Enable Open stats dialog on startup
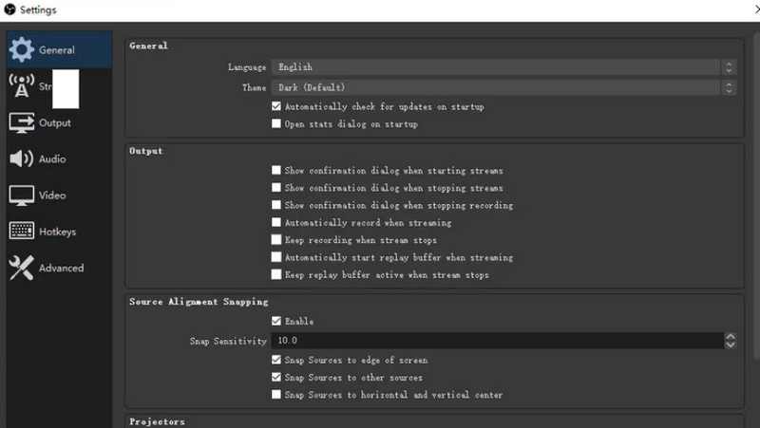 click(x=276, y=124)
